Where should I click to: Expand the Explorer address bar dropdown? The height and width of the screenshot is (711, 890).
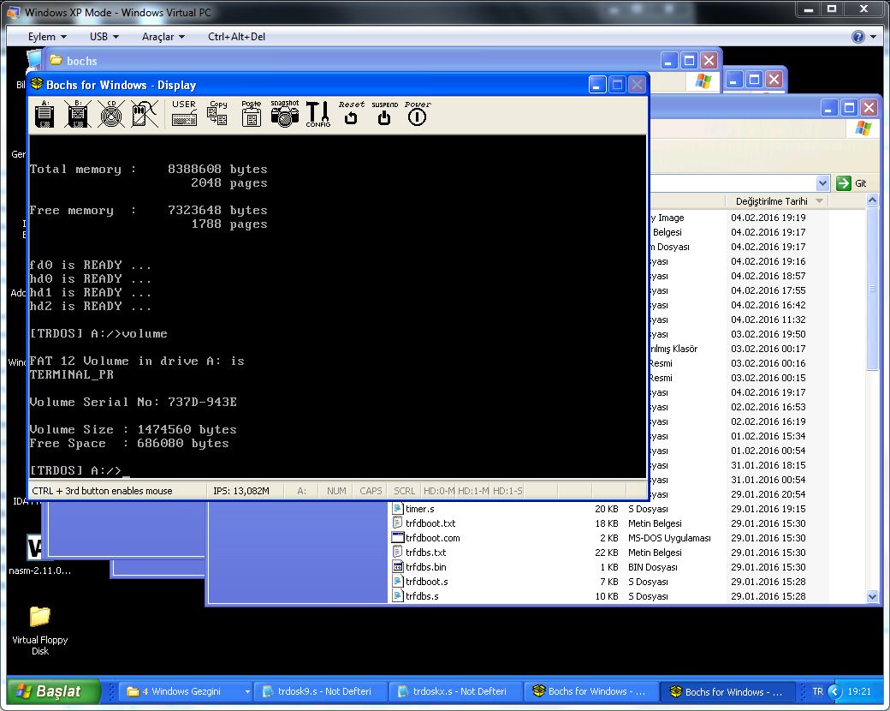(x=822, y=183)
